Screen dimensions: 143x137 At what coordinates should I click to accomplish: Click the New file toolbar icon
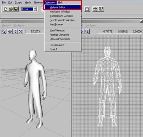click(6, 9)
